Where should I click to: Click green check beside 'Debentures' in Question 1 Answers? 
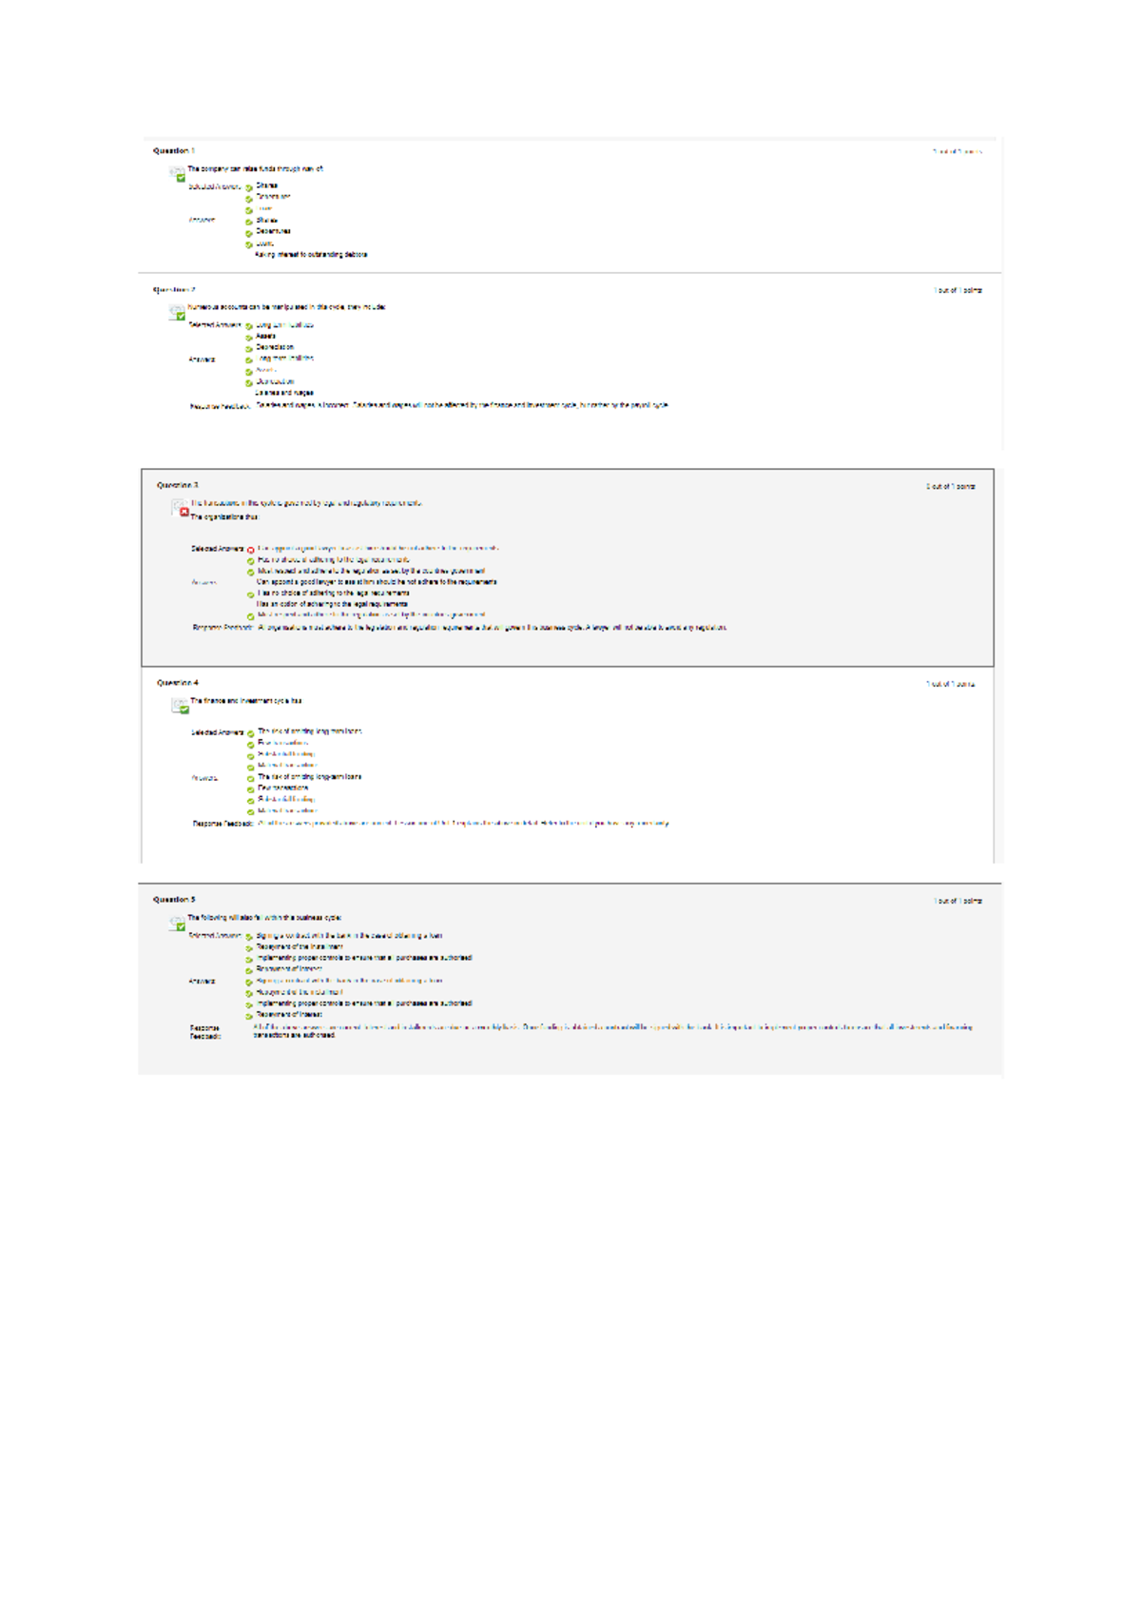tap(249, 232)
